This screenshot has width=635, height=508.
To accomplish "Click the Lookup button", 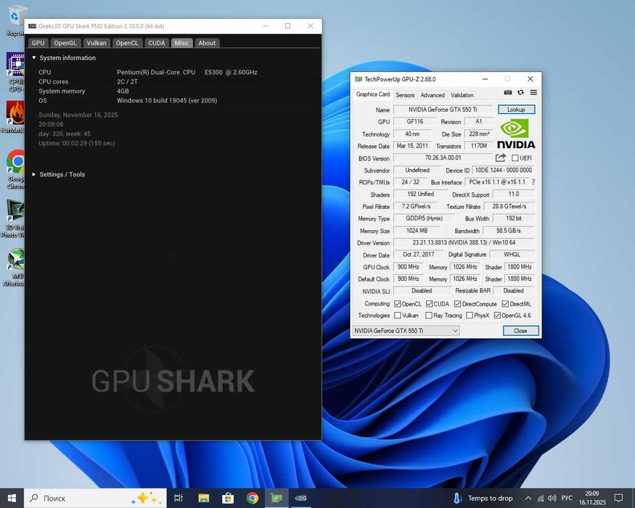I will click(x=516, y=110).
